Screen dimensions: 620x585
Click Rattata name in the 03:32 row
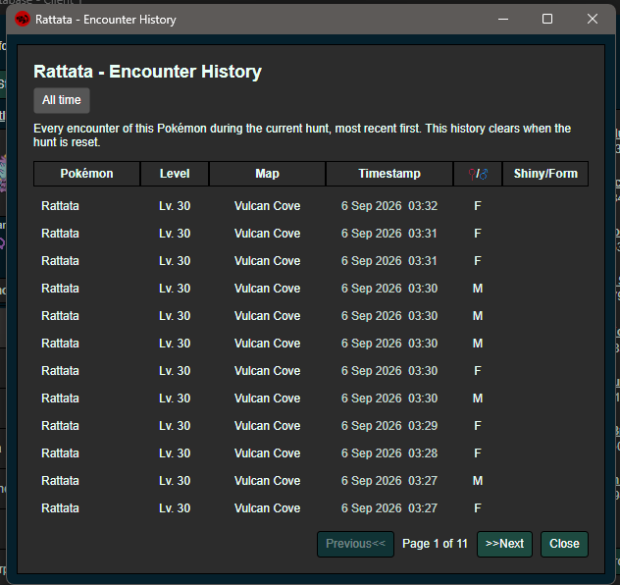click(x=60, y=206)
